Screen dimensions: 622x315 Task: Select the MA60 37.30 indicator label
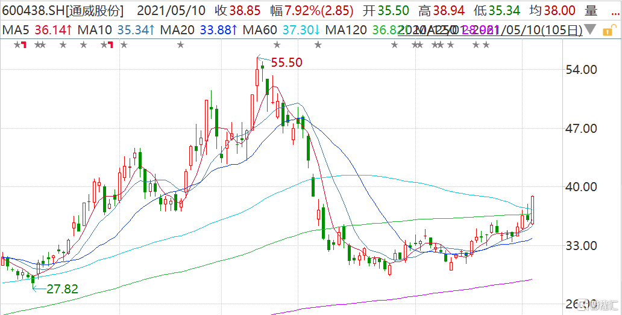(x=280, y=29)
